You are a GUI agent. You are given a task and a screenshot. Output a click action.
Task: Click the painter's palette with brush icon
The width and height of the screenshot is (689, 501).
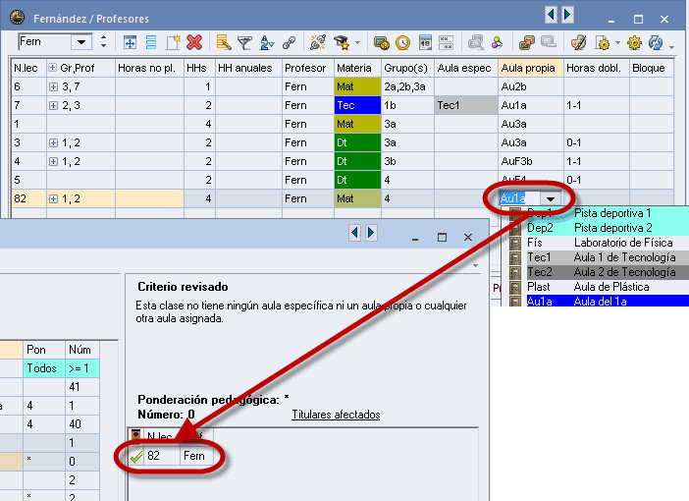[578, 42]
